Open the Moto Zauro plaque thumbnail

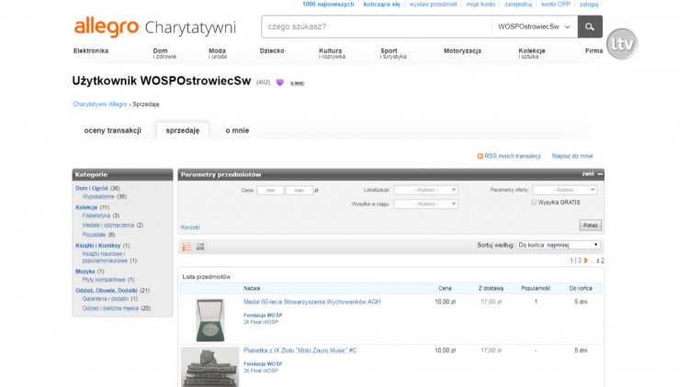[210, 367]
